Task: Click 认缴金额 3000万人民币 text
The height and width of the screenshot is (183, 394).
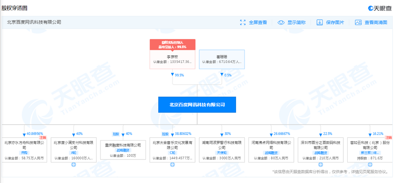Action: tap(222, 158)
